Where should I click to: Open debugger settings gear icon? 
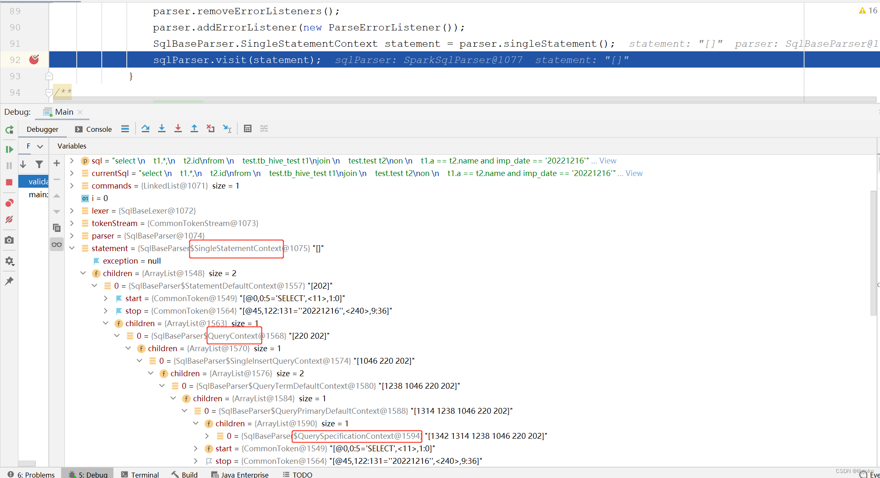point(9,261)
